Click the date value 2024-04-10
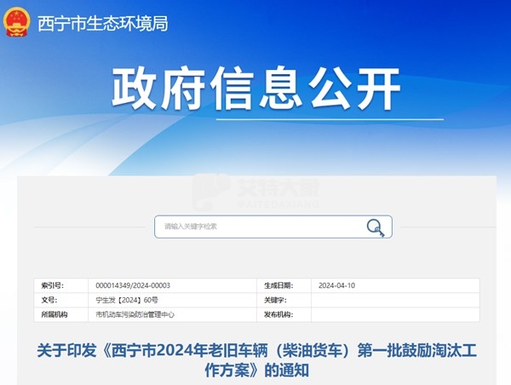Image resolution: width=511 pixels, height=385 pixels. [336, 285]
